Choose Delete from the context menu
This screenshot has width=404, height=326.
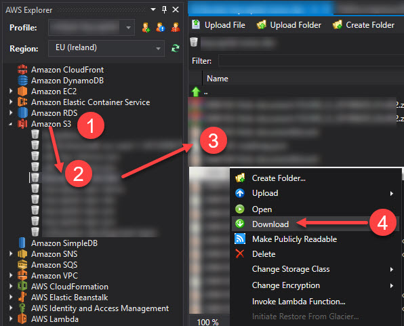(x=316, y=254)
